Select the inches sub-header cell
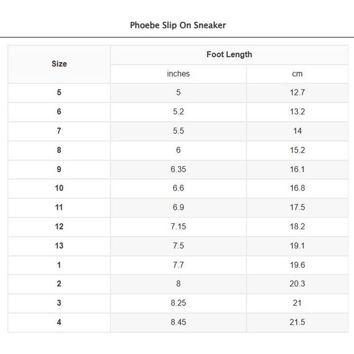This screenshot has height=354, width=354. click(178, 74)
